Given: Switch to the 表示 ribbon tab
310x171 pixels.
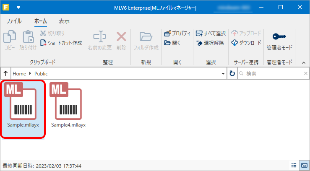Looking at the screenshot, I should [64, 21].
